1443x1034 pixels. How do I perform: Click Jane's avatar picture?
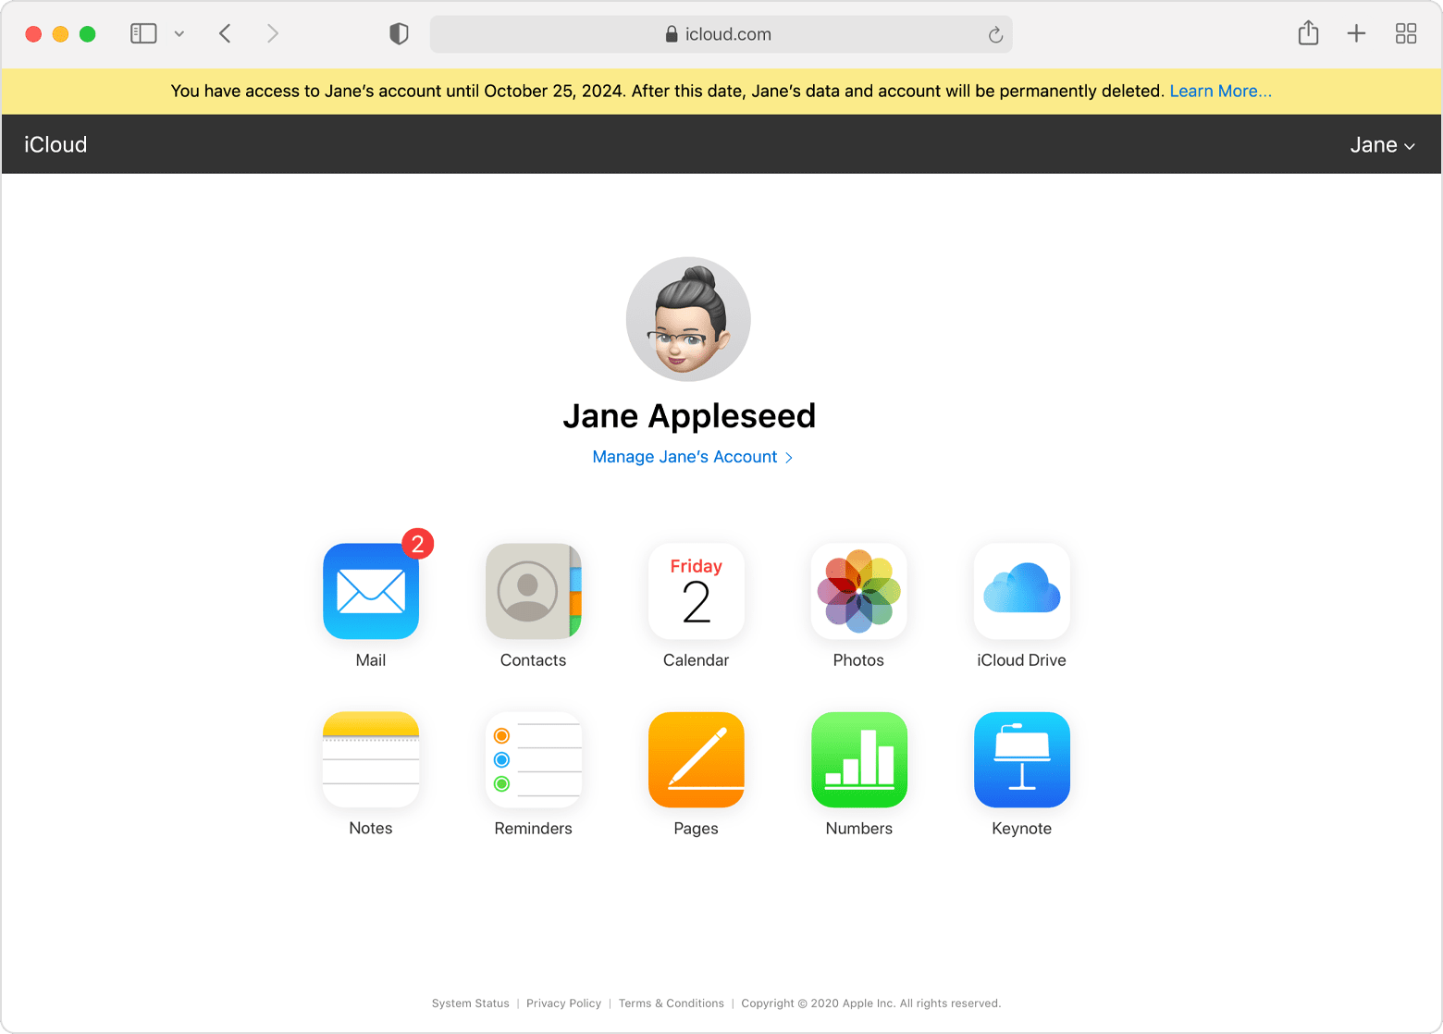(688, 319)
